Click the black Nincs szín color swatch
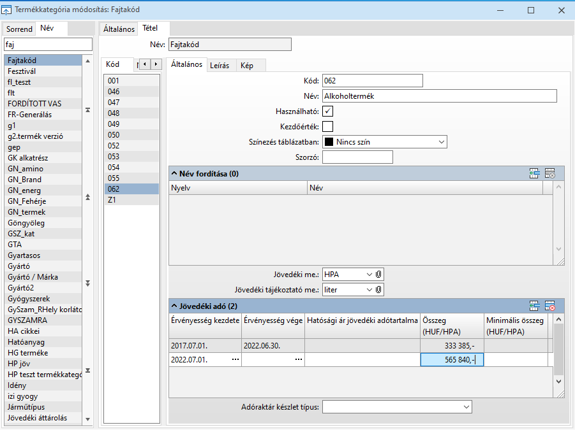575x430 pixels. pyautogui.click(x=329, y=141)
